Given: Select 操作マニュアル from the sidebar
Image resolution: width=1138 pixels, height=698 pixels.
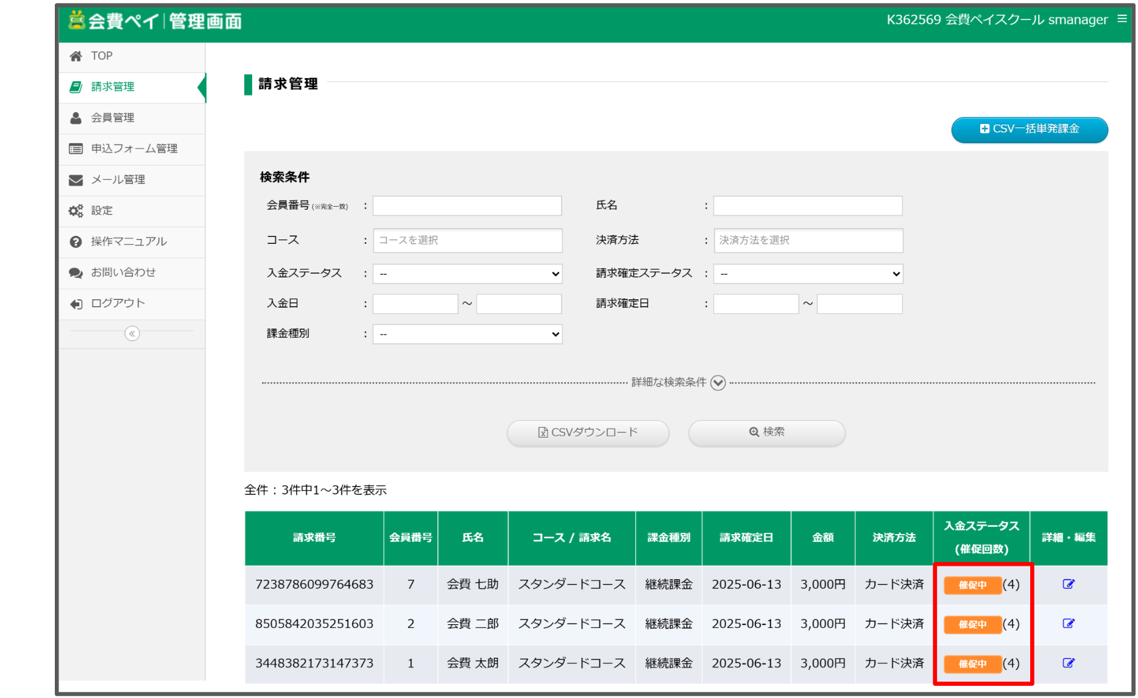Looking at the screenshot, I should pos(129,241).
